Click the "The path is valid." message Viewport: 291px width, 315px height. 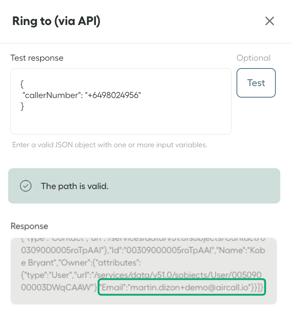click(74, 186)
